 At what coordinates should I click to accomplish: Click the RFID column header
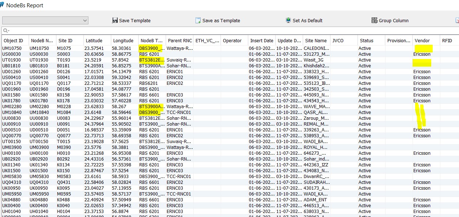(x=447, y=41)
